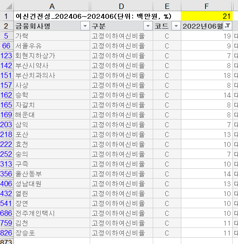Select cell with 회현지하상가
The height and width of the screenshot is (244, 238).
coord(52,56)
